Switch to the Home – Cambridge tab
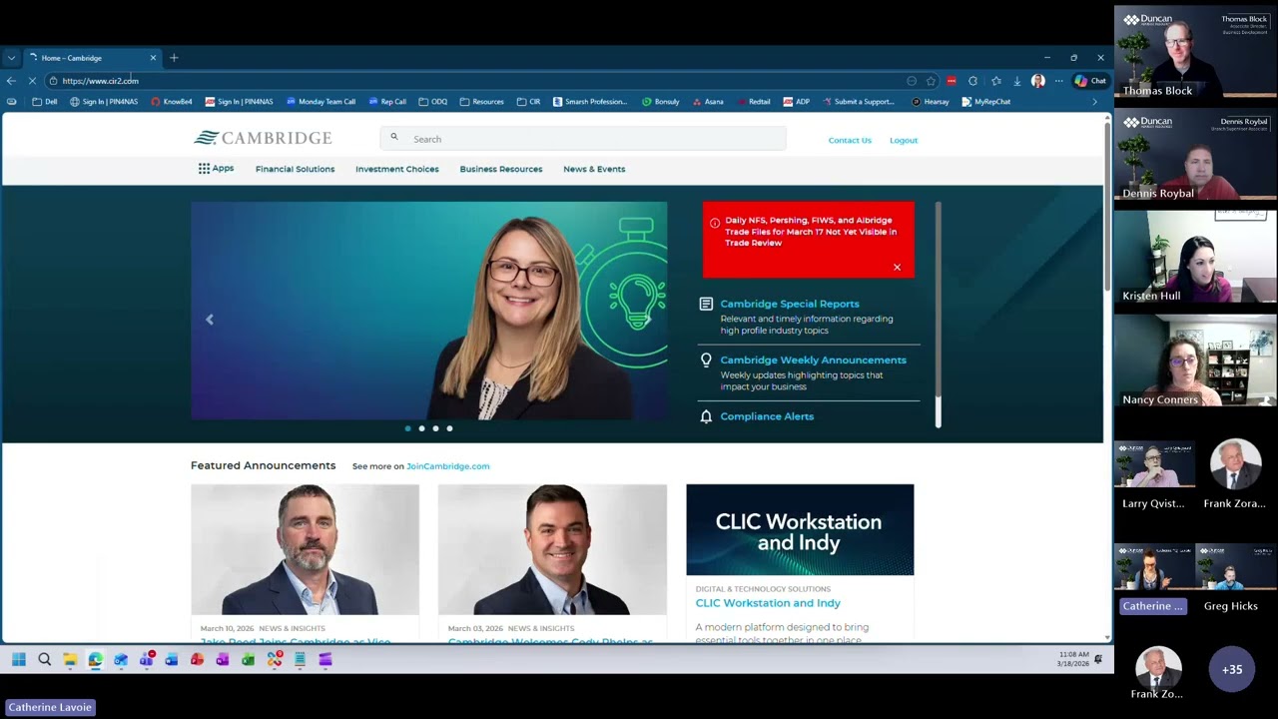 coord(93,58)
